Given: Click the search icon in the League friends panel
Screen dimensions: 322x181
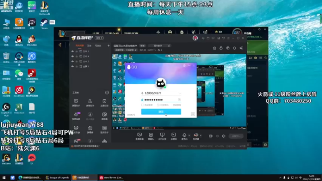Looking at the screenshot, I should pyautogui.click(x=266, y=58).
